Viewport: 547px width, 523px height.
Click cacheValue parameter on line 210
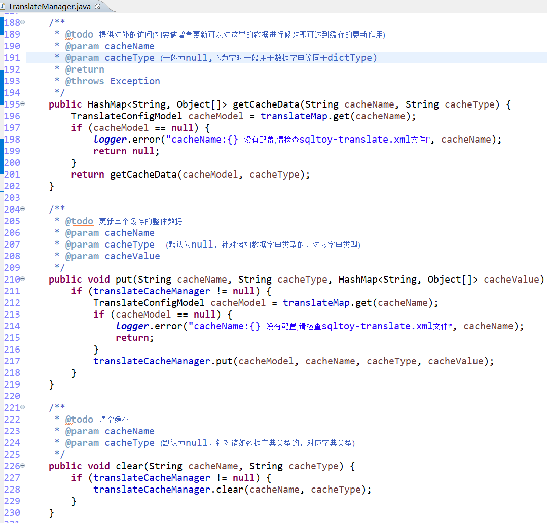pos(512,280)
